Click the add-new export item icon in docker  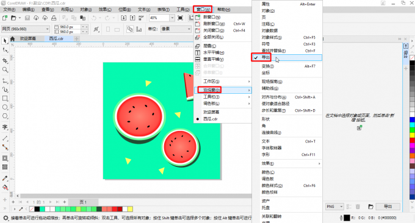[x=359, y=128]
